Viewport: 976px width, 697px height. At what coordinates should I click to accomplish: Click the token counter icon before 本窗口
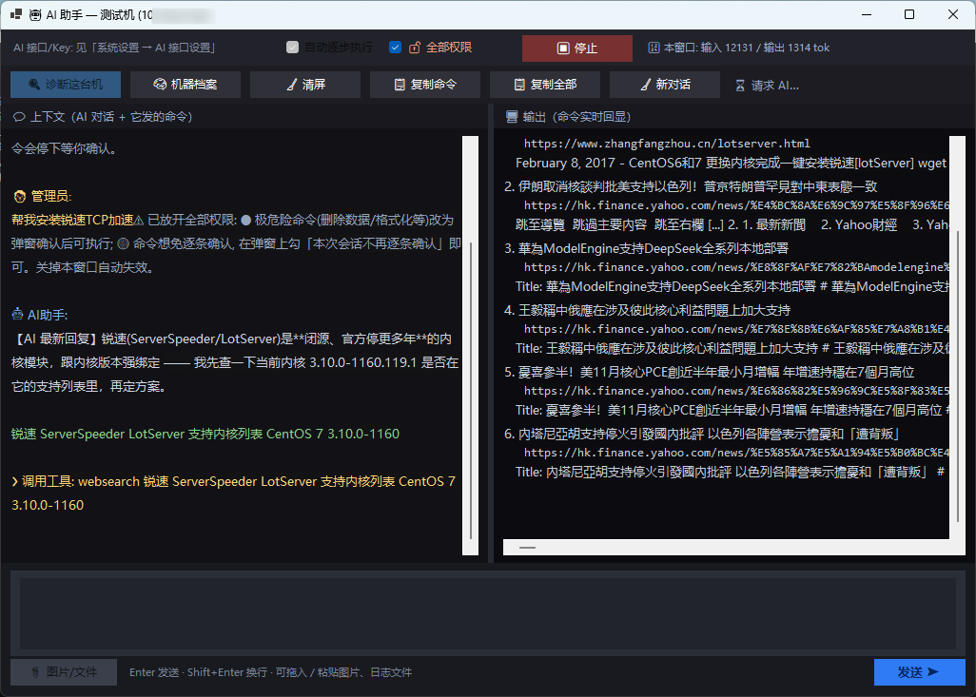click(x=654, y=48)
